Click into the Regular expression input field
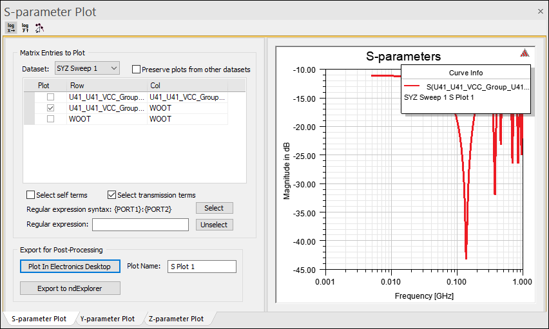 pos(140,225)
